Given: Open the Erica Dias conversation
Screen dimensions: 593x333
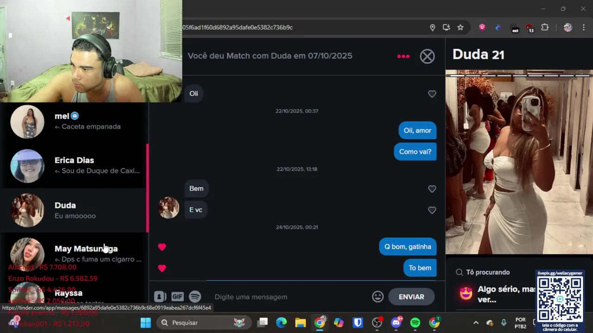Looking at the screenshot, I should [x=74, y=166].
